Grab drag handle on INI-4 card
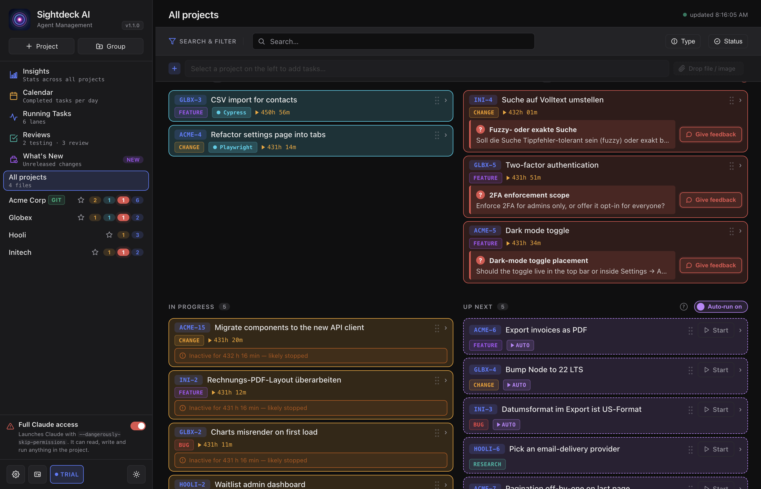The height and width of the screenshot is (489, 761). point(731,100)
